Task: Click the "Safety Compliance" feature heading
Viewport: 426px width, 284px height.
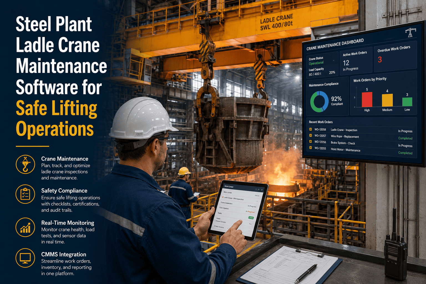Action: tap(64, 191)
